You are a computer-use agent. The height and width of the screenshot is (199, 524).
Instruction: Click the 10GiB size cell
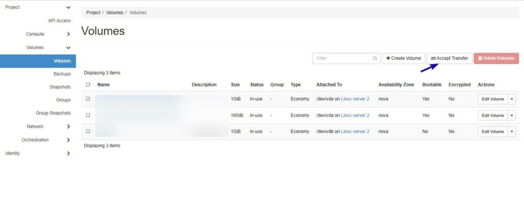click(x=237, y=115)
